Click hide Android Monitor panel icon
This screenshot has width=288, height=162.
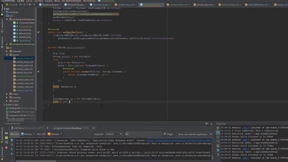click(x=211, y=124)
